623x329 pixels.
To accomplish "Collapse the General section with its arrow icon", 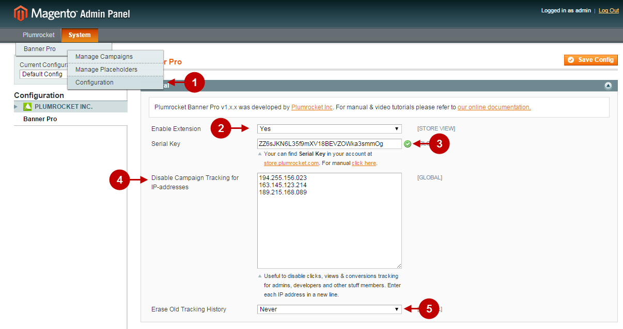I will (x=608, y=85).
